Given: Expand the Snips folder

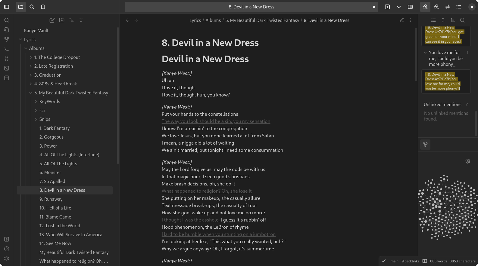Looking at the screenshot, I should [x=36, y=119].
